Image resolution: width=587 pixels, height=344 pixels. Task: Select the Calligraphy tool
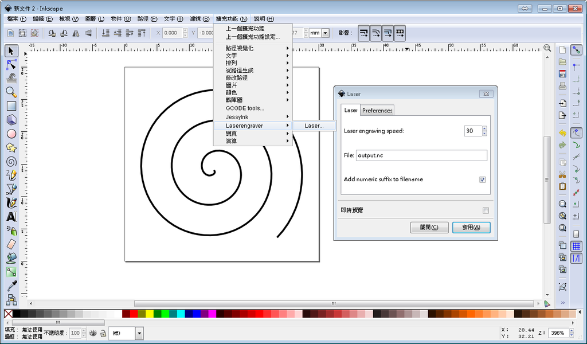pyautogui.click(x=11, y=203)
